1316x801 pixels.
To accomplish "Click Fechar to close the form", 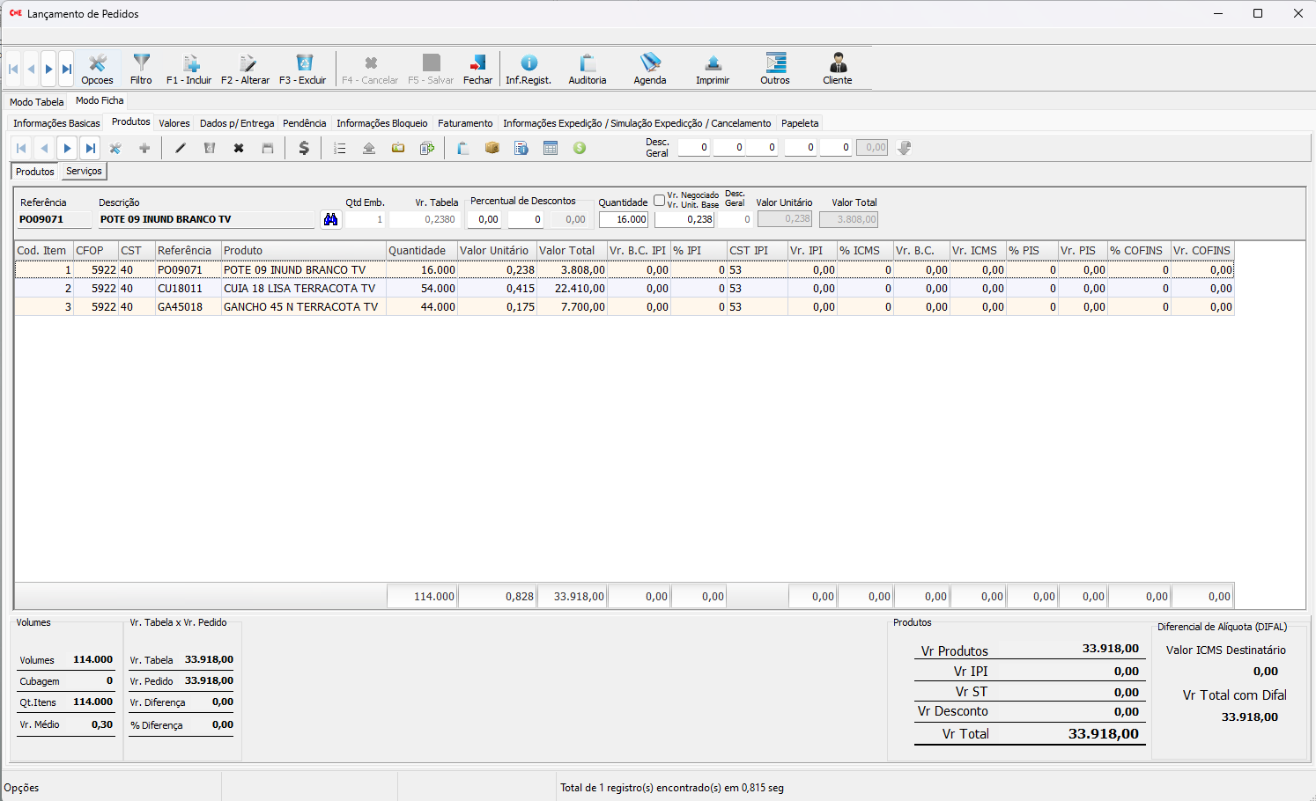I will 477,69.
